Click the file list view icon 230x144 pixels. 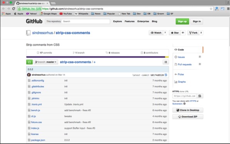pyautogui.click(x=166, y=62)
